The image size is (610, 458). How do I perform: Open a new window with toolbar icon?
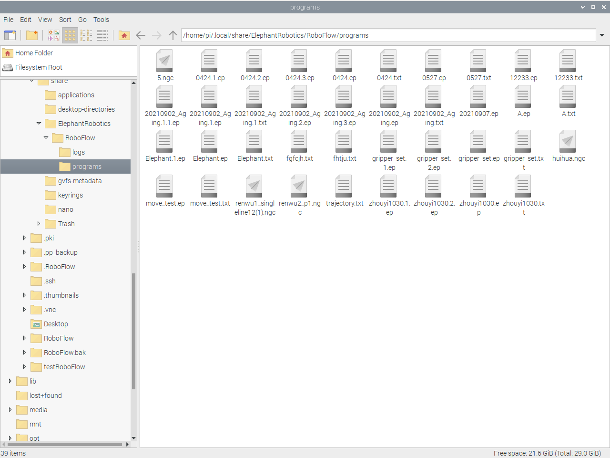pos(10,35)
